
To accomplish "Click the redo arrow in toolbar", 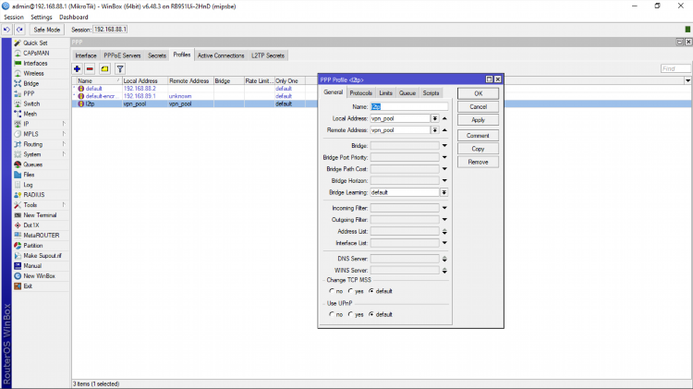I will pyautogui.click(x=19, y=30).
